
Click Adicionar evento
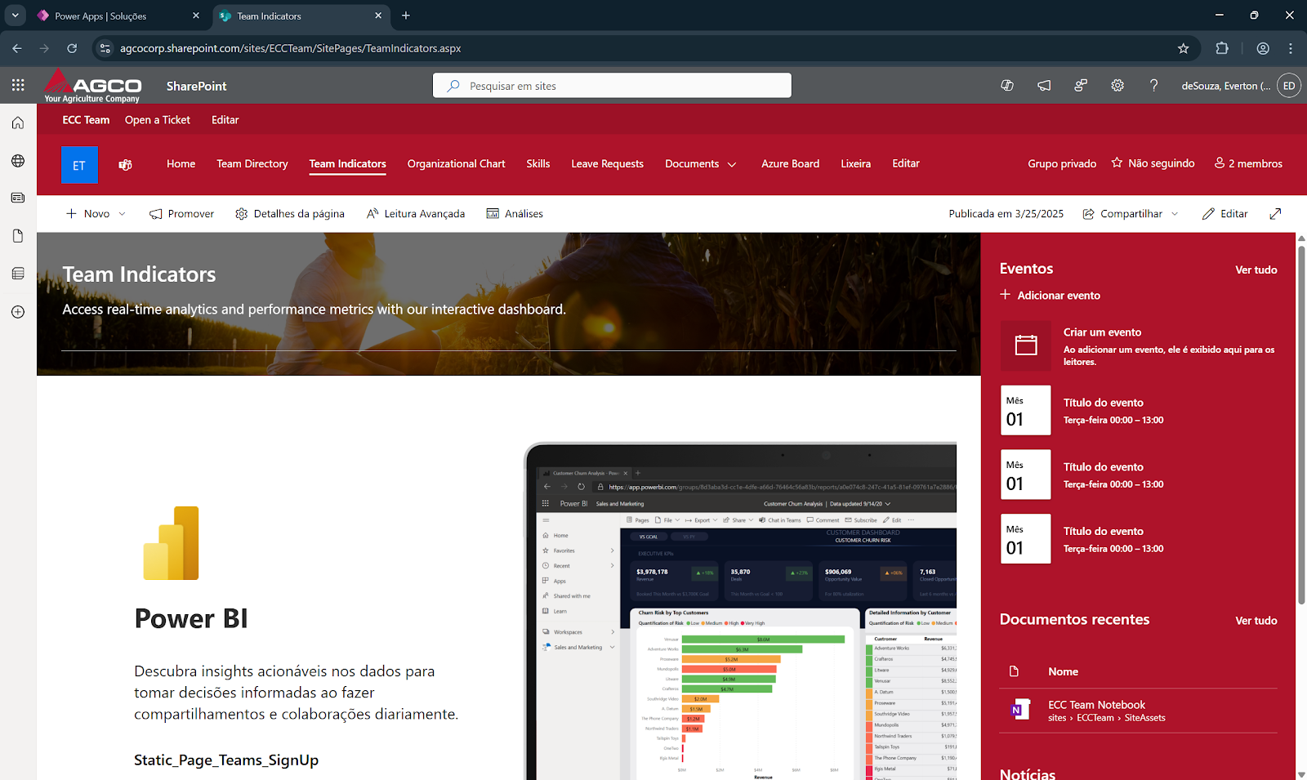click(1050, 295)
